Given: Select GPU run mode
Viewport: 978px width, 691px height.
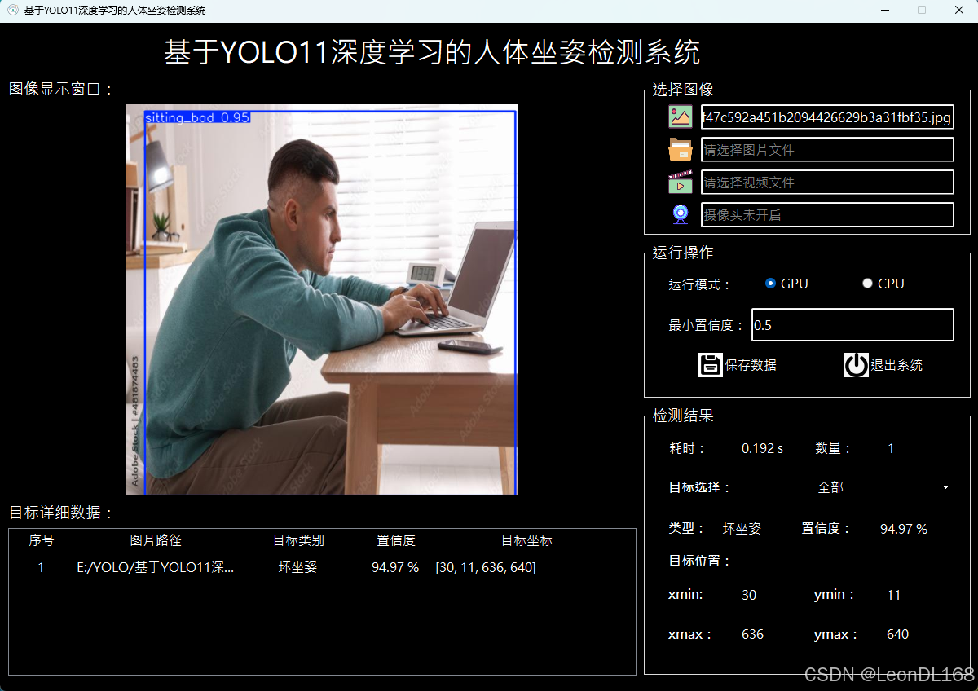Looking at the screenshot, I should click(x=786, y=284).
